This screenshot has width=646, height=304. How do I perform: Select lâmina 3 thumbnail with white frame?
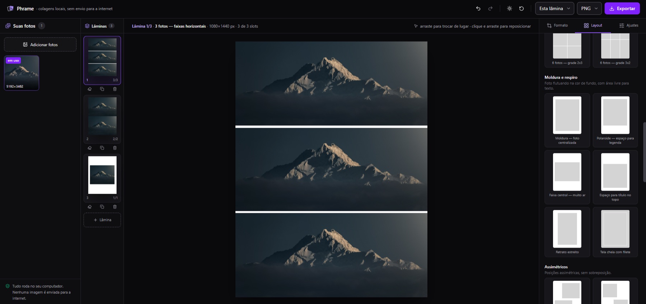click(x=102, y=178)
